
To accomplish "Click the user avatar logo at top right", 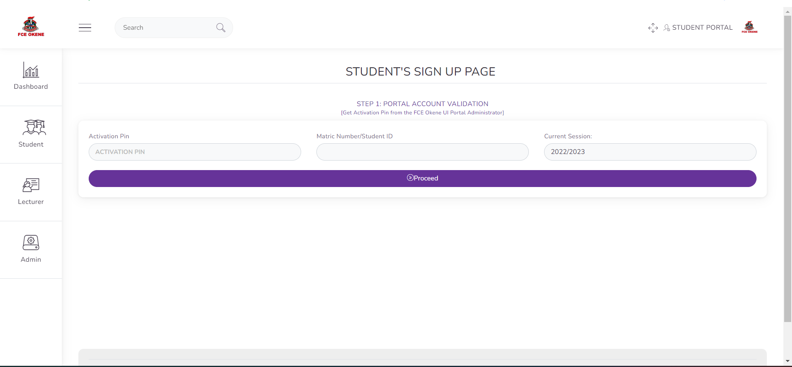I will [750, 27].
